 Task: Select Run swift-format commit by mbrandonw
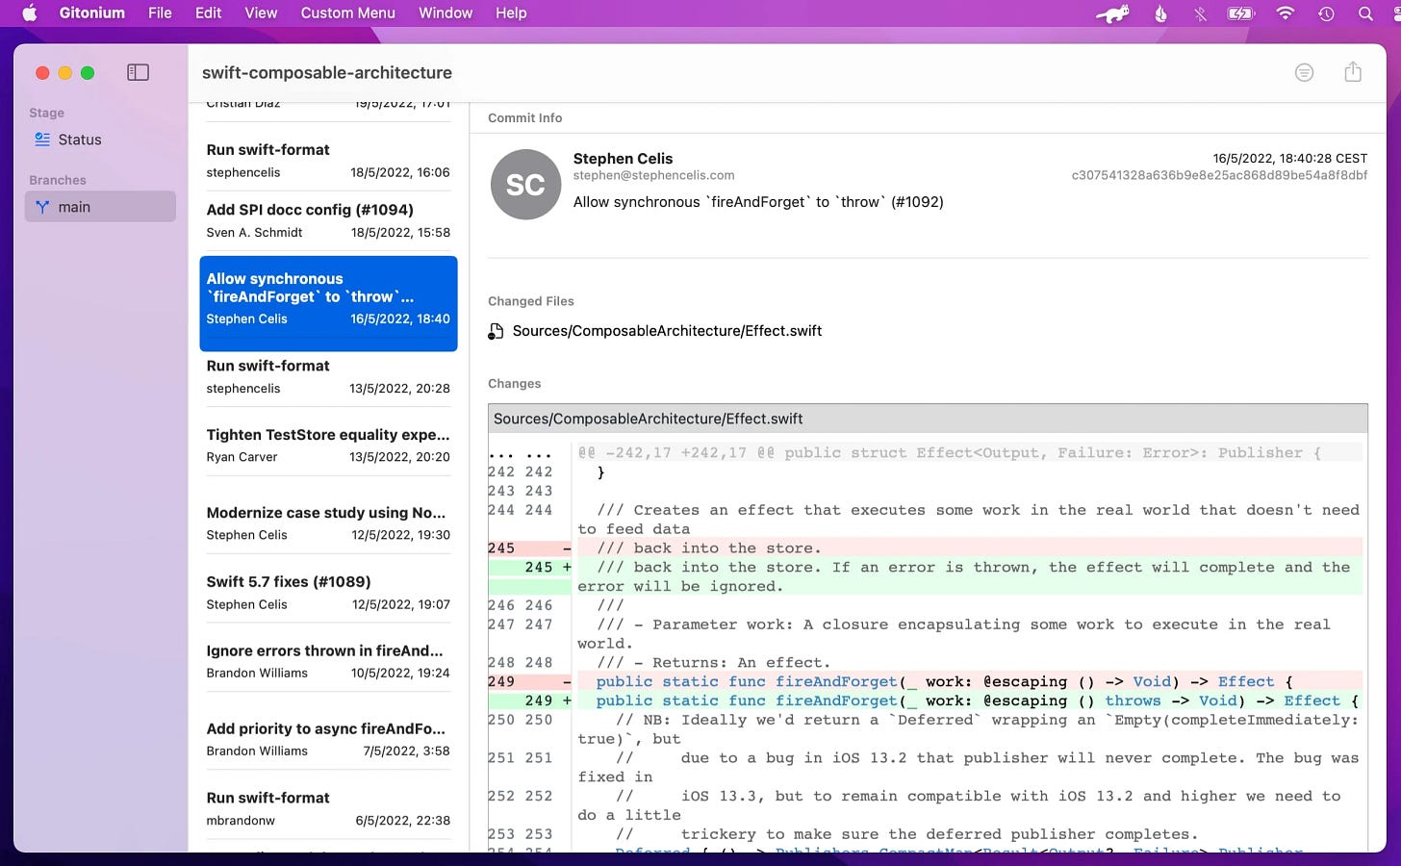click(x=328, y=808)
